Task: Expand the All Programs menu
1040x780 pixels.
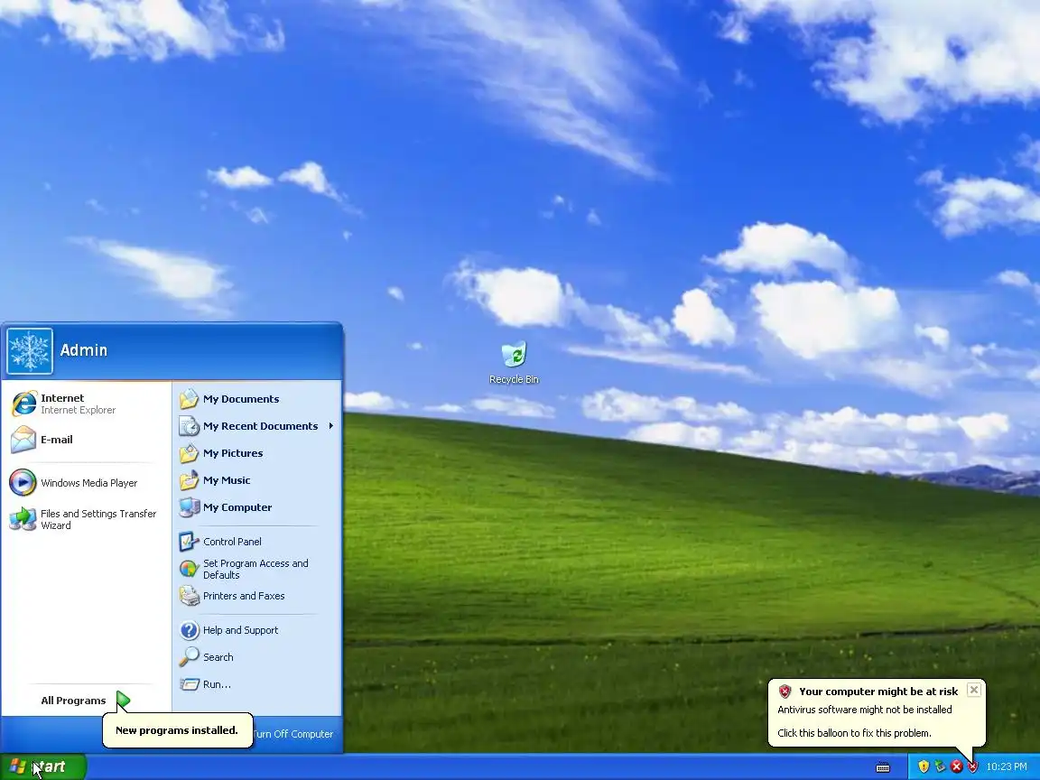Action: tap(85, 701)
